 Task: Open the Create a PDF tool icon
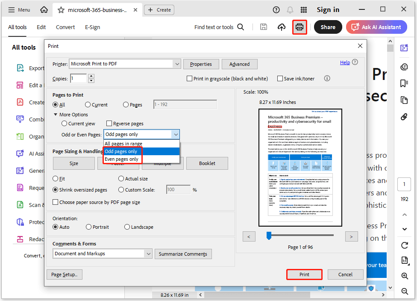[x=20, y=102]
